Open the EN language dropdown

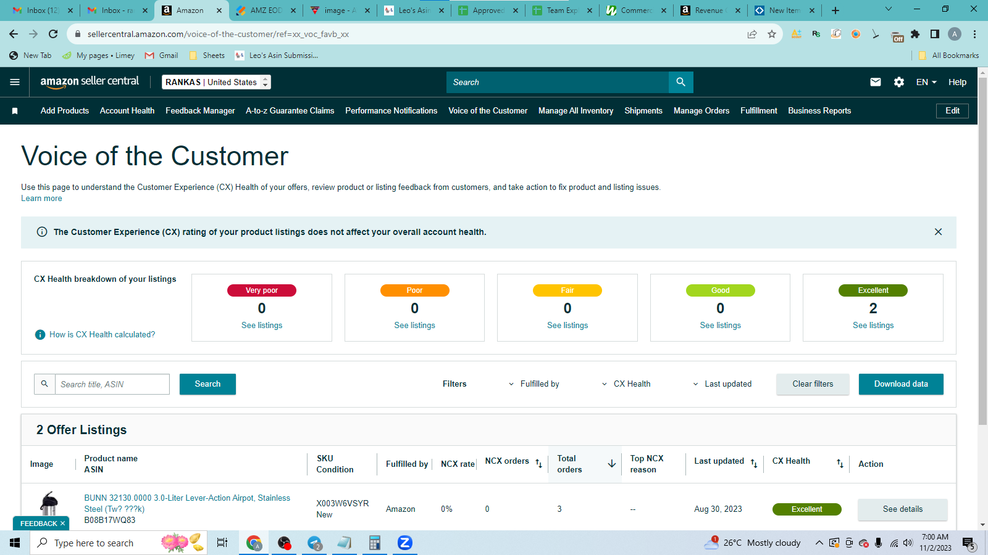pos(926,82)
